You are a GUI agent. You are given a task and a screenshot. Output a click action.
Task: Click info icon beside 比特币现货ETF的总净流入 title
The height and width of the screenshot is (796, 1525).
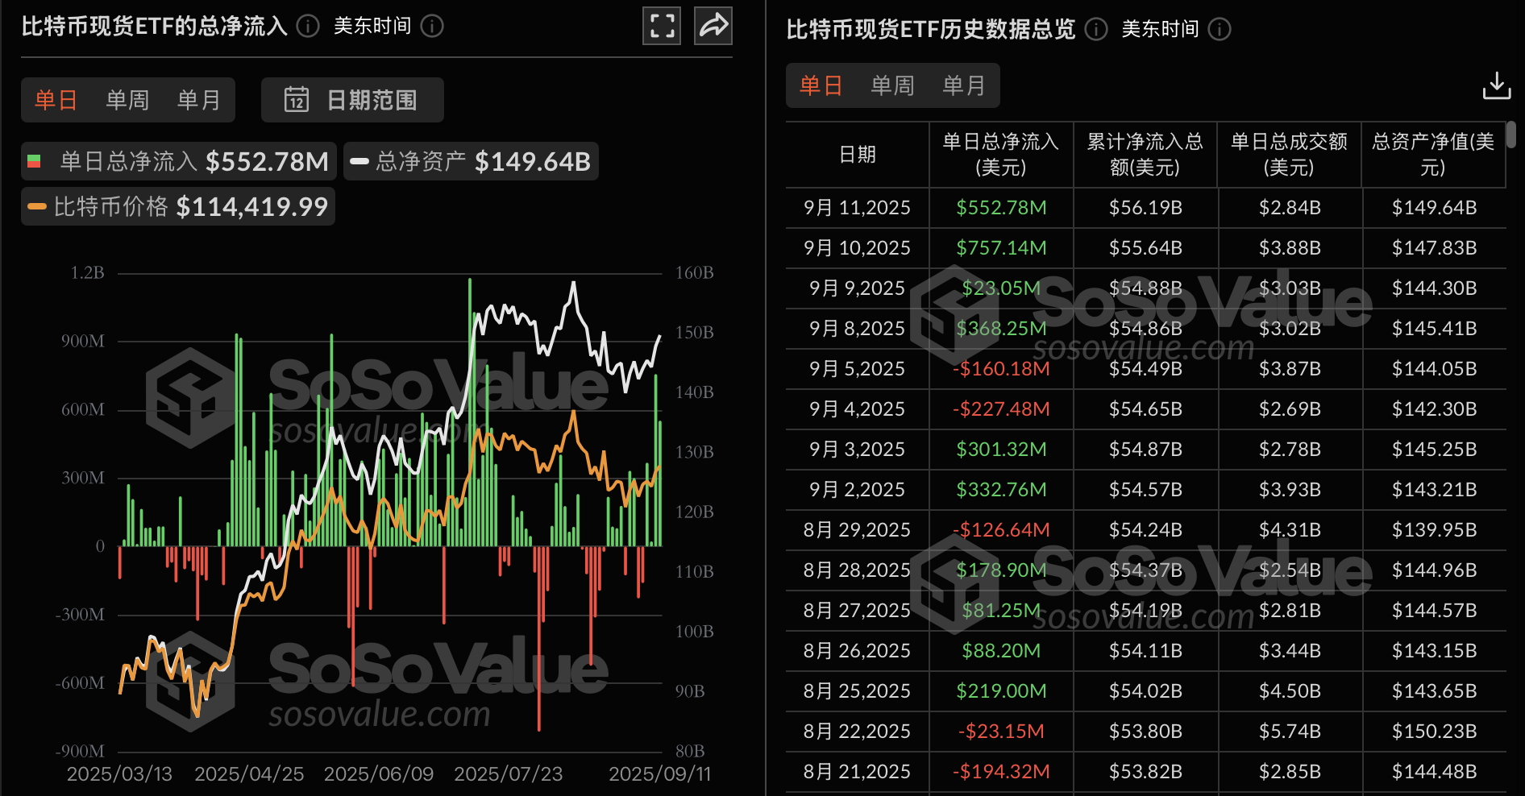tap(308, 27)
